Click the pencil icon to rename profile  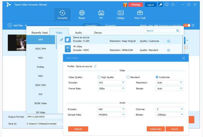[x=95, y=66]
